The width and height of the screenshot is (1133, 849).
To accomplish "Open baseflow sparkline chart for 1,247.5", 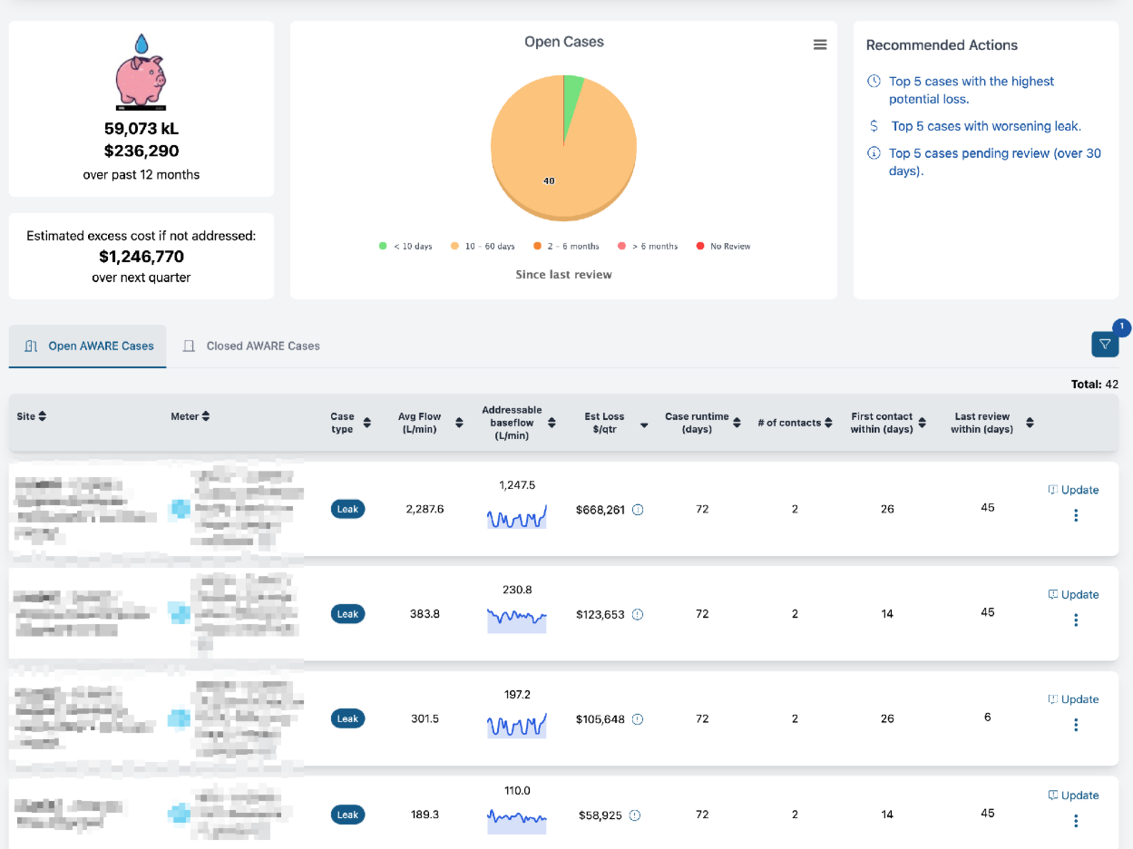I will coord(517,516).
